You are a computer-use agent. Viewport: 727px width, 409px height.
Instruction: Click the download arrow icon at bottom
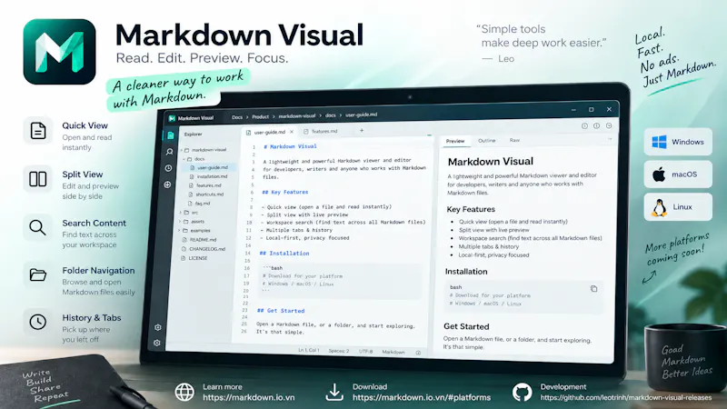334,393
